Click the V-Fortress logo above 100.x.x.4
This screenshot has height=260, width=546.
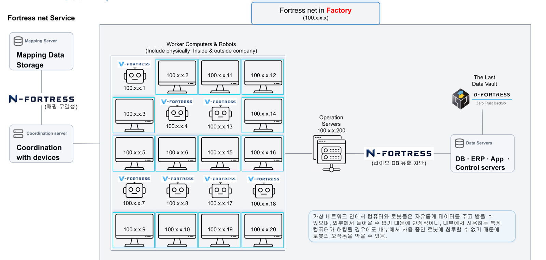coord(177,102)
